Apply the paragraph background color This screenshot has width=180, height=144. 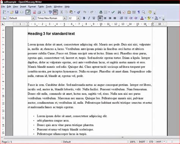156,18
